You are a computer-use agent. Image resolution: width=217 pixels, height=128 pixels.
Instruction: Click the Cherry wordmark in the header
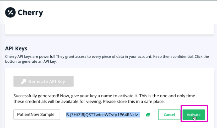click(x=30, y=12)
